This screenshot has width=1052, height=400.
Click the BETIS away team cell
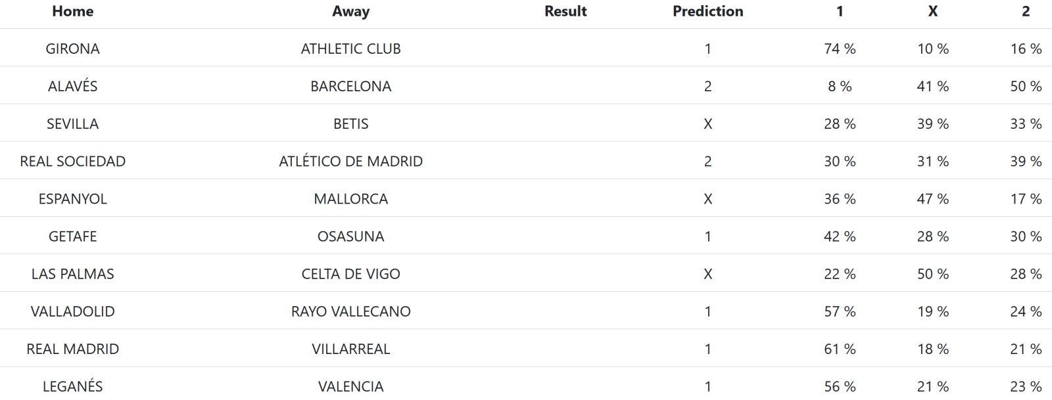point(350,123)
